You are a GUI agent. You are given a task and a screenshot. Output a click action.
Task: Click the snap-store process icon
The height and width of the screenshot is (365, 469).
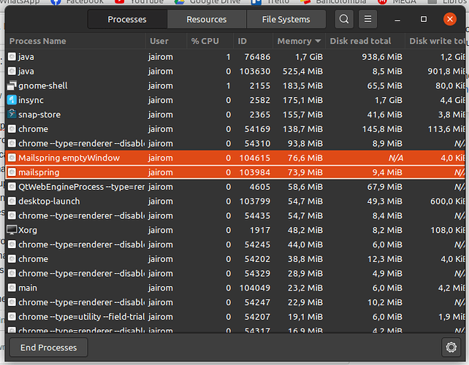click(x=12, y=115)
